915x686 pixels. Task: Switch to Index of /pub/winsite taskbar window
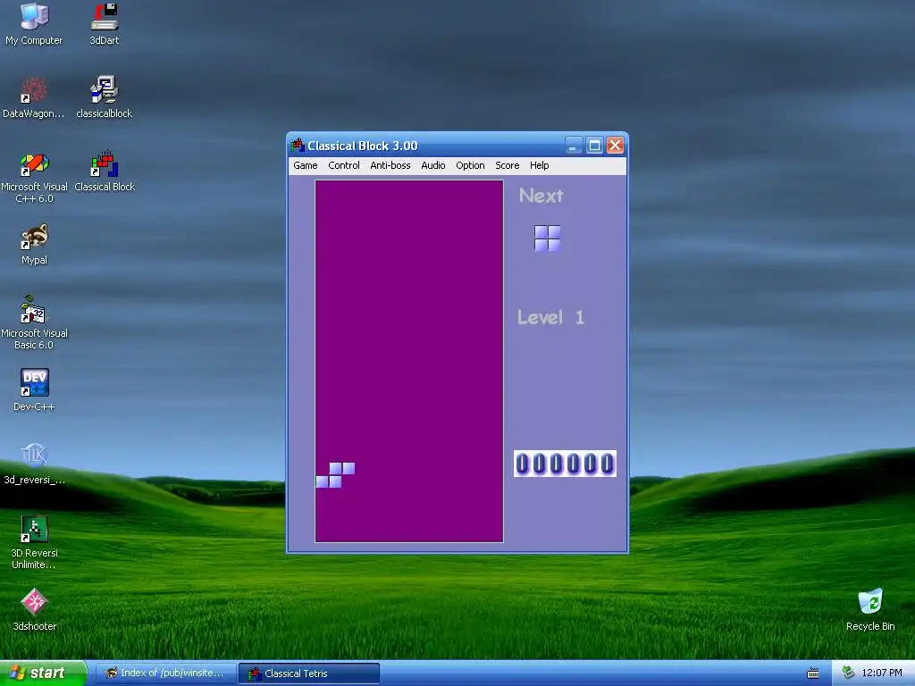click(165, 673)
